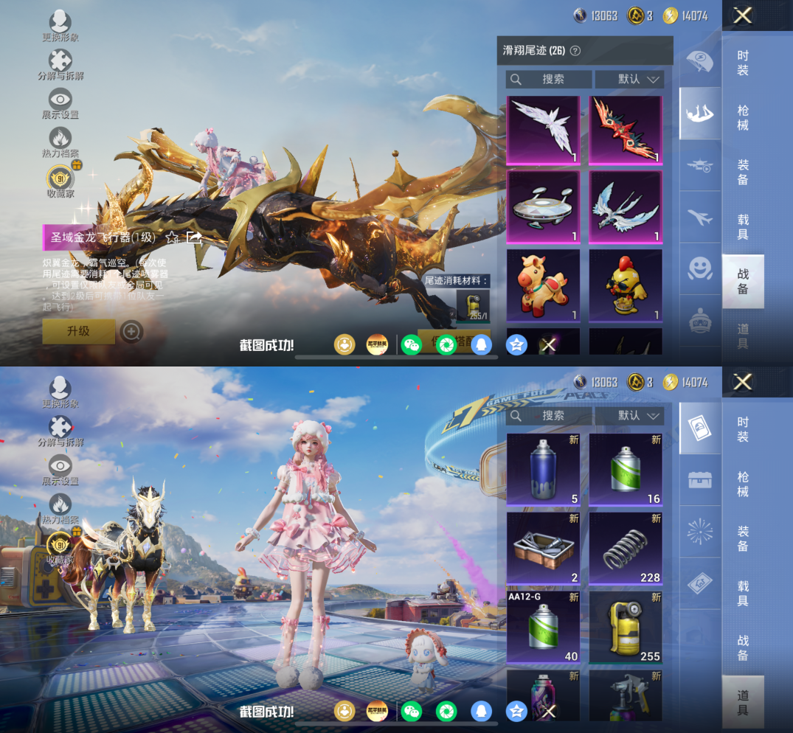Open the selected skydiver glide-trail category icon
This screenshot has height=733, width=793.
700,114
